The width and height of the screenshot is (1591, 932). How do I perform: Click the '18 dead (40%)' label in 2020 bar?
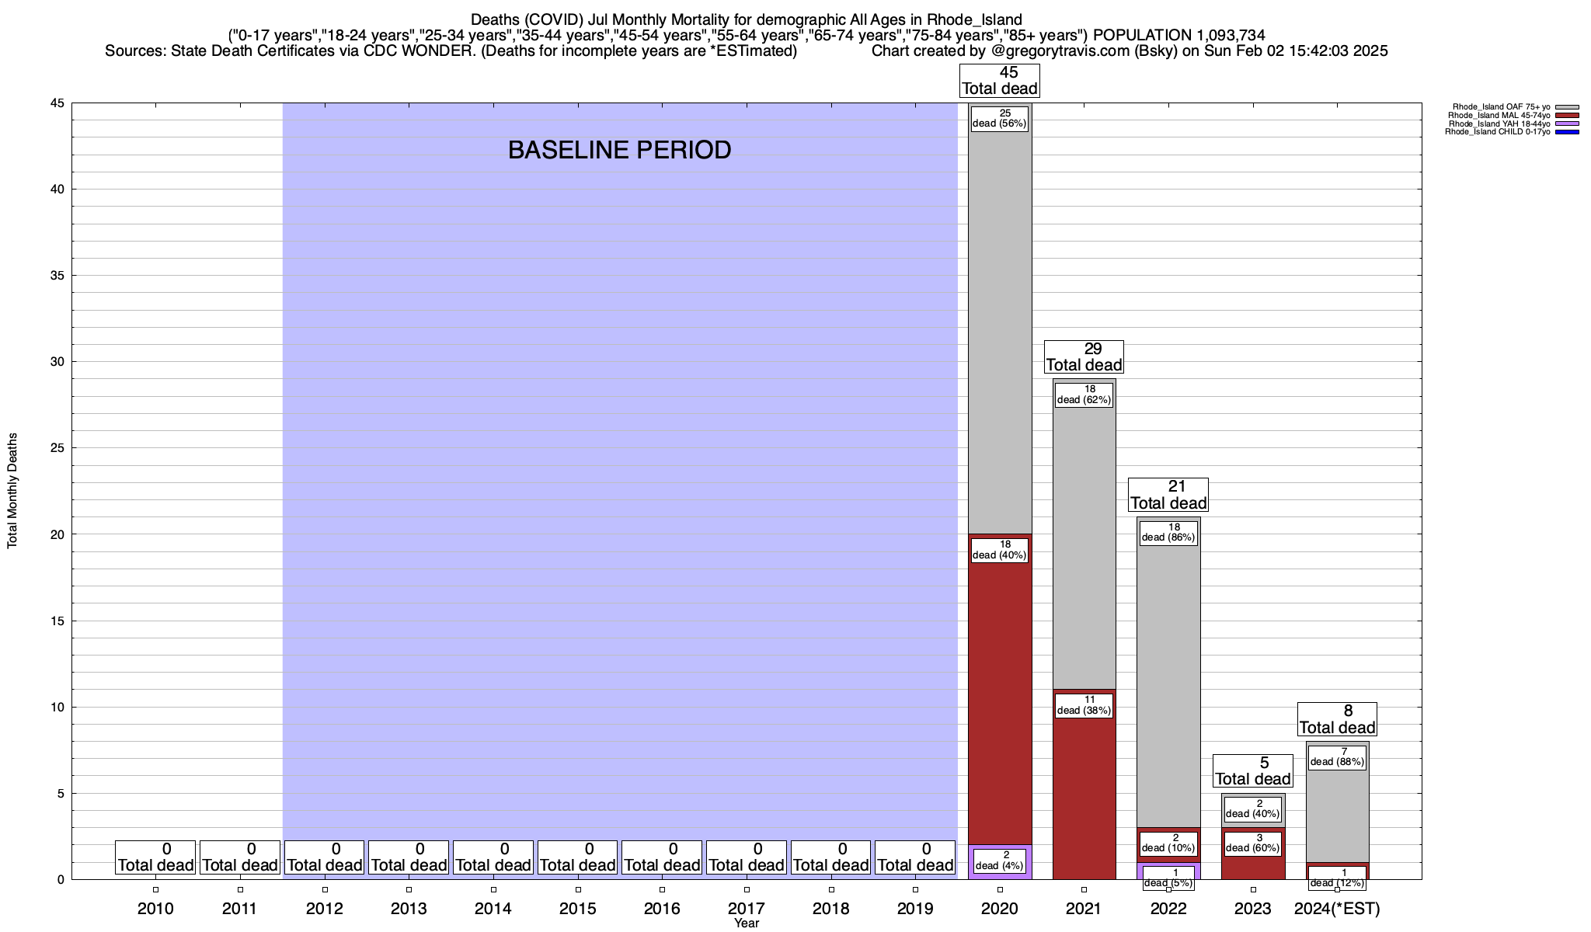(999, 550)
